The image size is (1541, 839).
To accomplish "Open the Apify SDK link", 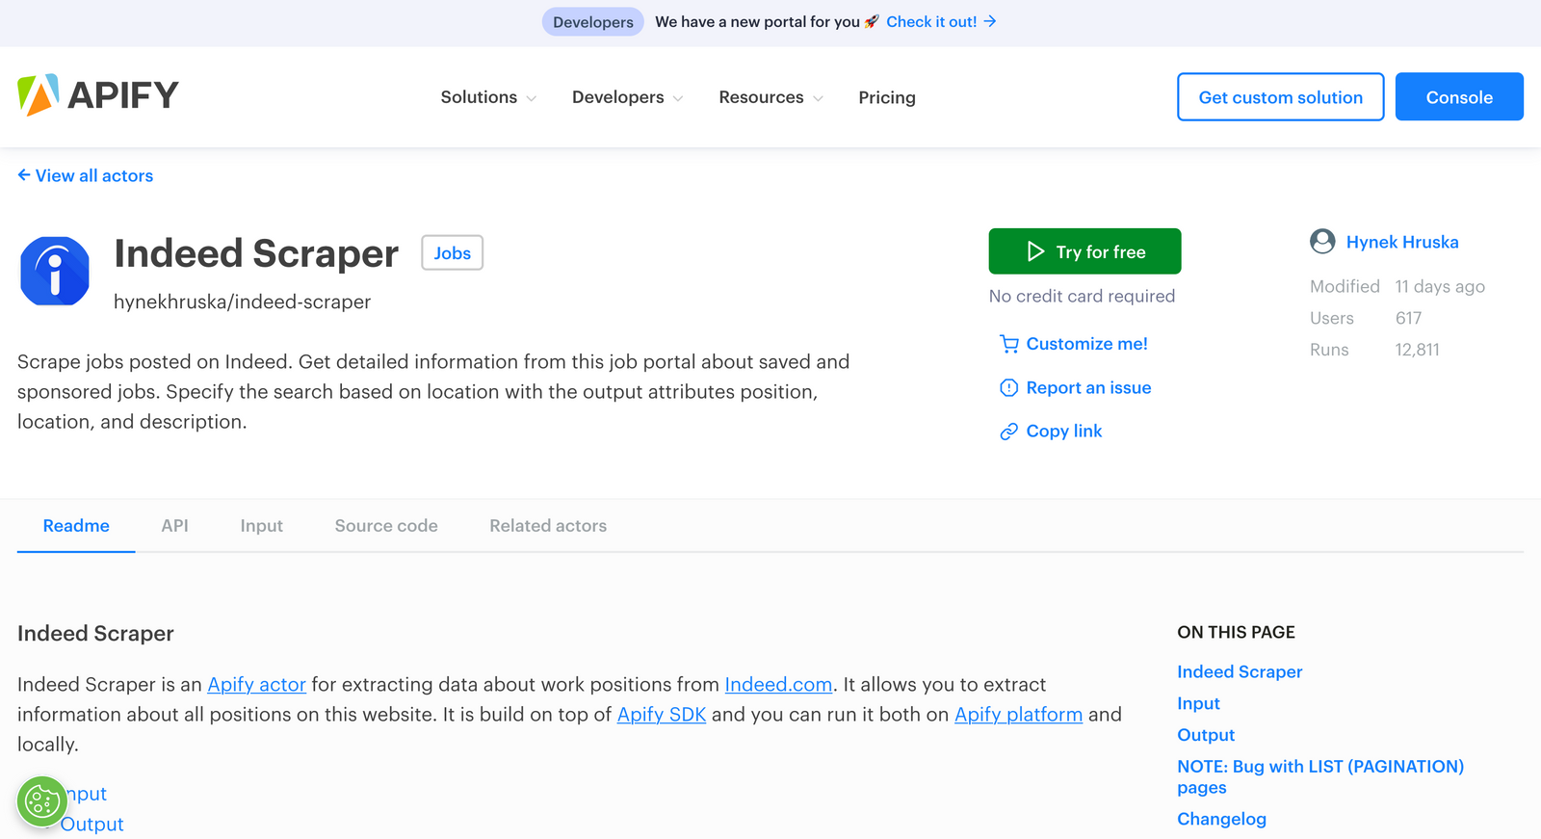I will coord(661,715).
